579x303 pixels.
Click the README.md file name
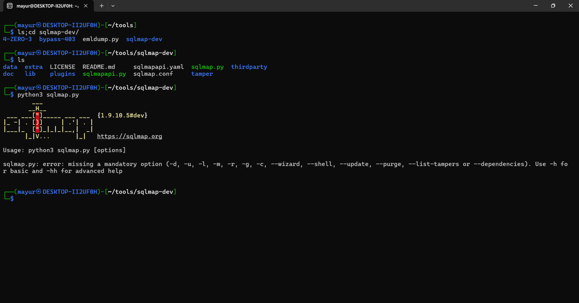[99, 67]
